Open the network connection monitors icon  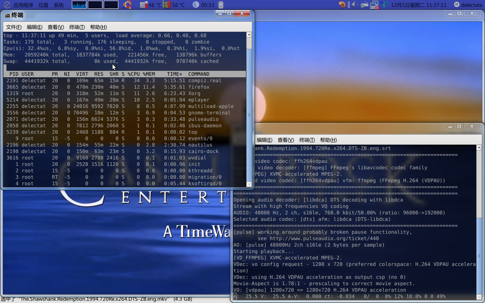[x=374, y=5]
